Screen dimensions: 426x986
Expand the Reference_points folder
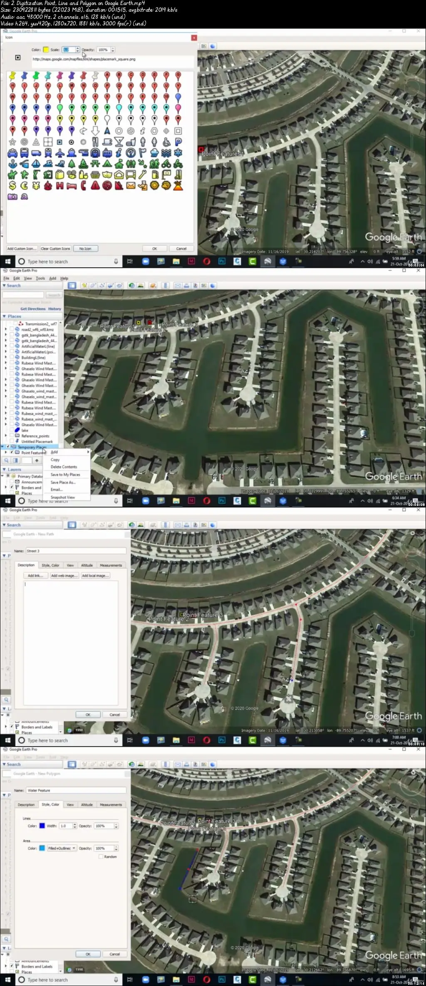[x=6, y=436]
